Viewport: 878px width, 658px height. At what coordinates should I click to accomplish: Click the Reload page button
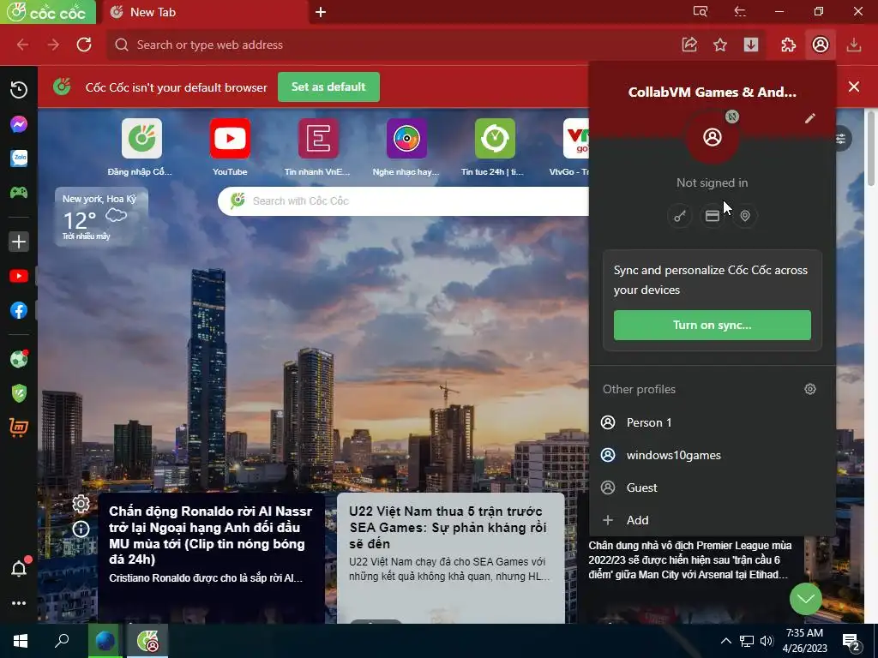pyautogui.click(x=84, y=45)
